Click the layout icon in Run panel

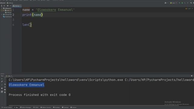(x=2, y=88)
